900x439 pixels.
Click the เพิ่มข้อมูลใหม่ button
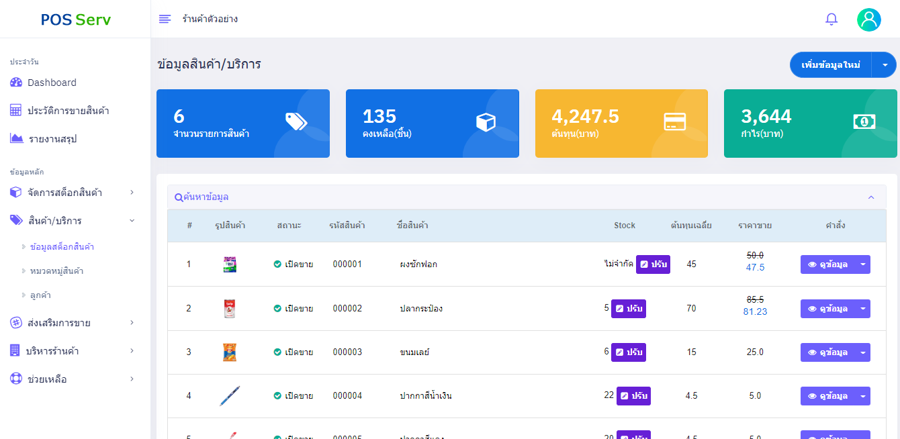pyautogui.click(x=831, y=65)
